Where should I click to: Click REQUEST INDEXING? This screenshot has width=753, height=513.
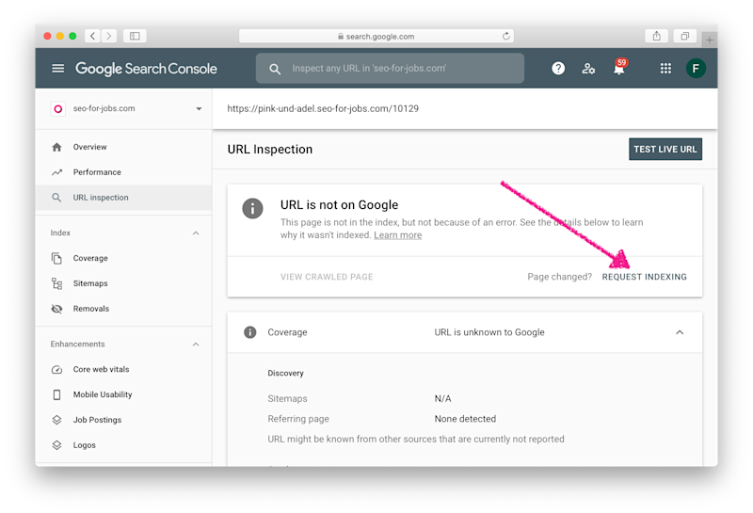tap(645, 277)
